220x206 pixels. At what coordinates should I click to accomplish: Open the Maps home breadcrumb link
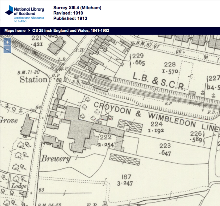pyautogui.click(x=15, y=31)
